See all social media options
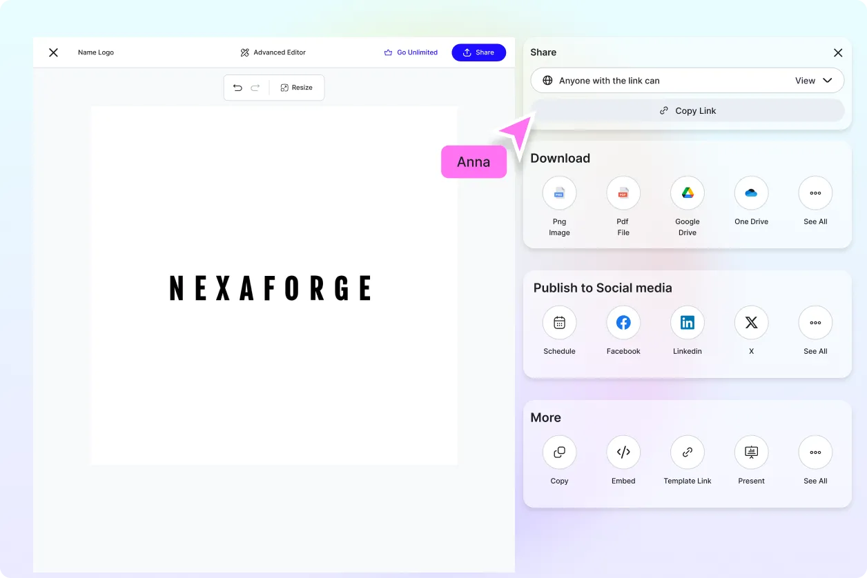 click(815, 323)
